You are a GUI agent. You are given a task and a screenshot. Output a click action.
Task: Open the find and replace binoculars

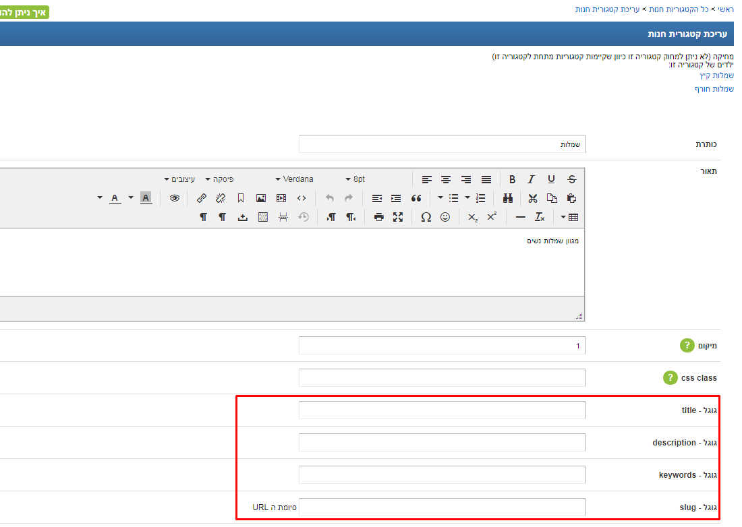tap(508, 198)
